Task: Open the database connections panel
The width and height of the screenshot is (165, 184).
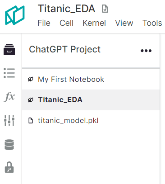Action: click(9, 145)
